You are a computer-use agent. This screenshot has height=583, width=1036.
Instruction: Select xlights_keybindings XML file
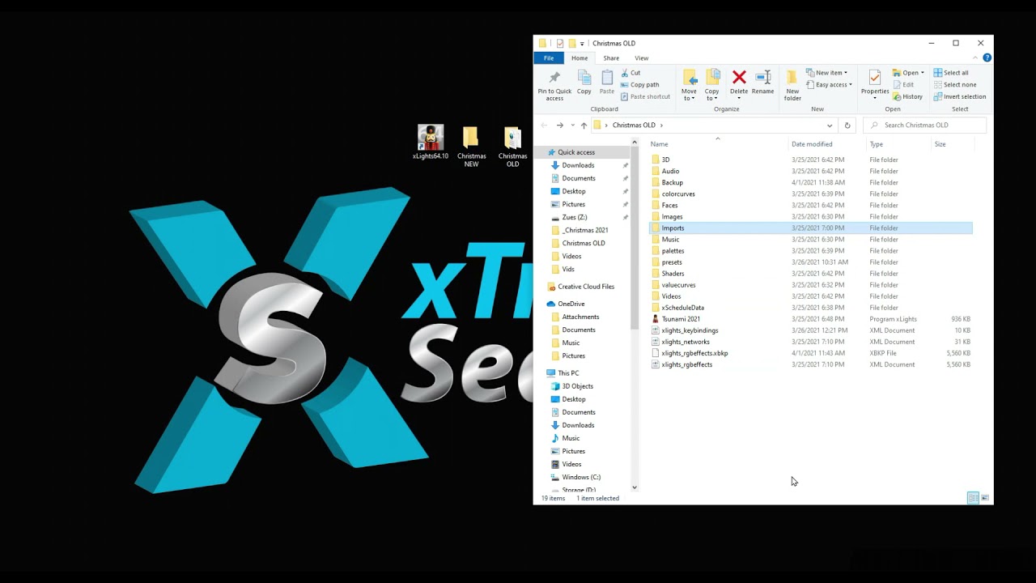690,330
